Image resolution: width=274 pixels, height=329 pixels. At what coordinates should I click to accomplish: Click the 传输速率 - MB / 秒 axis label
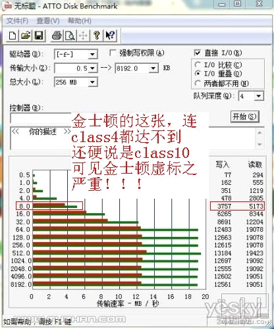128,304
